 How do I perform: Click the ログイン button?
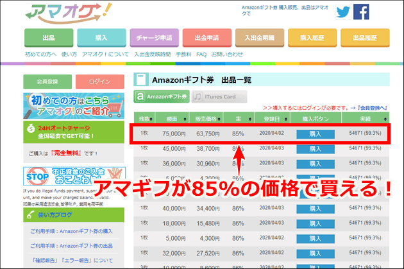99,82
